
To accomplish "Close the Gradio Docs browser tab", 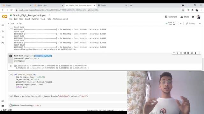I will pyautogui.click(x=62, y=5).
